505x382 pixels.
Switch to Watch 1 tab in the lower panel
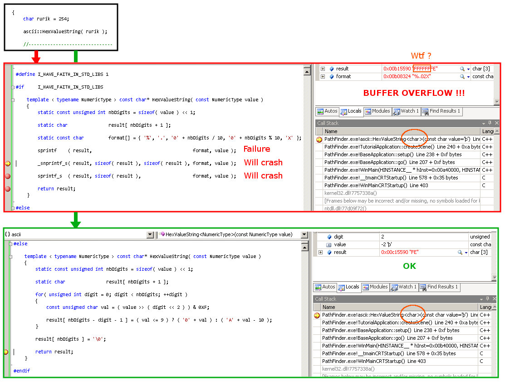click(x=404, y=287)
